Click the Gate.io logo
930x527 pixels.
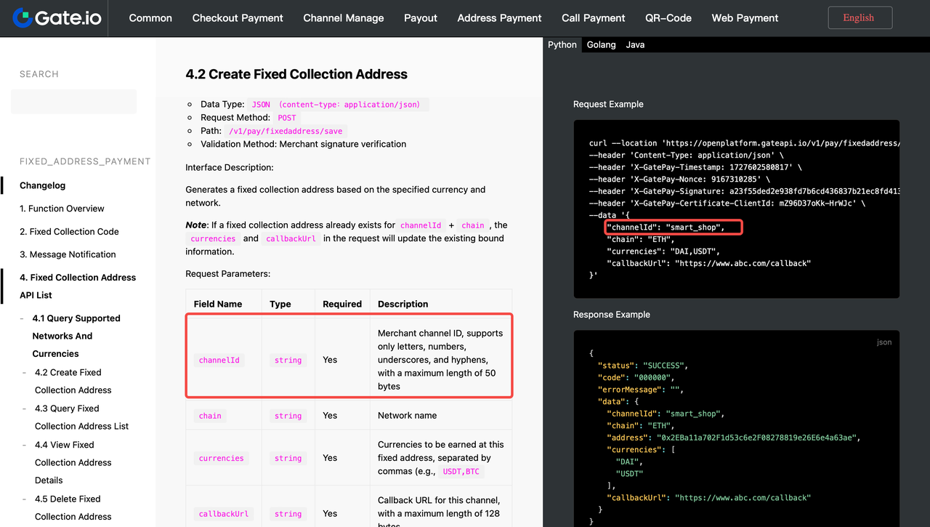point(56,18)
